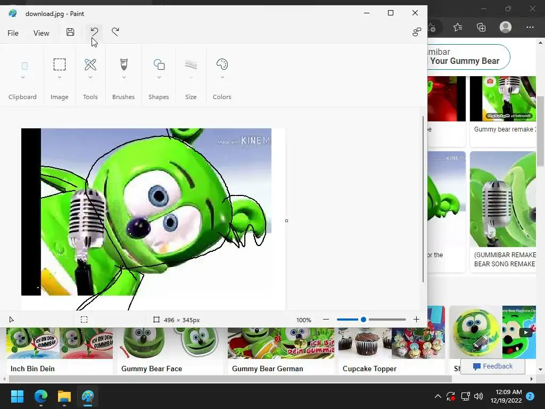Open the Tools pencil icon
Image resolution: width=545 pixels, height=409 pixels.
tap(90, 64)
